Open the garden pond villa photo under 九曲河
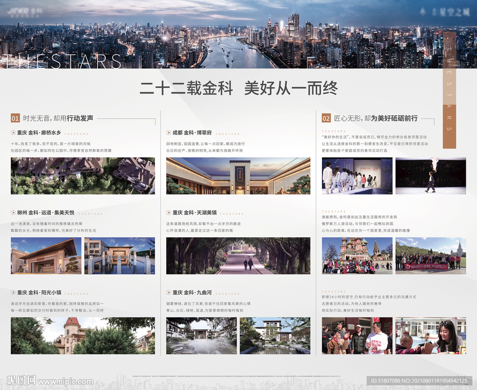Viewport: 477px width, 390px height. (x=275, y=336)
